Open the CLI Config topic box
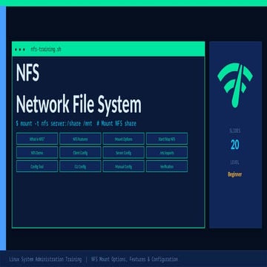Screen dimensions: 267x267 [x=80, y=166]
